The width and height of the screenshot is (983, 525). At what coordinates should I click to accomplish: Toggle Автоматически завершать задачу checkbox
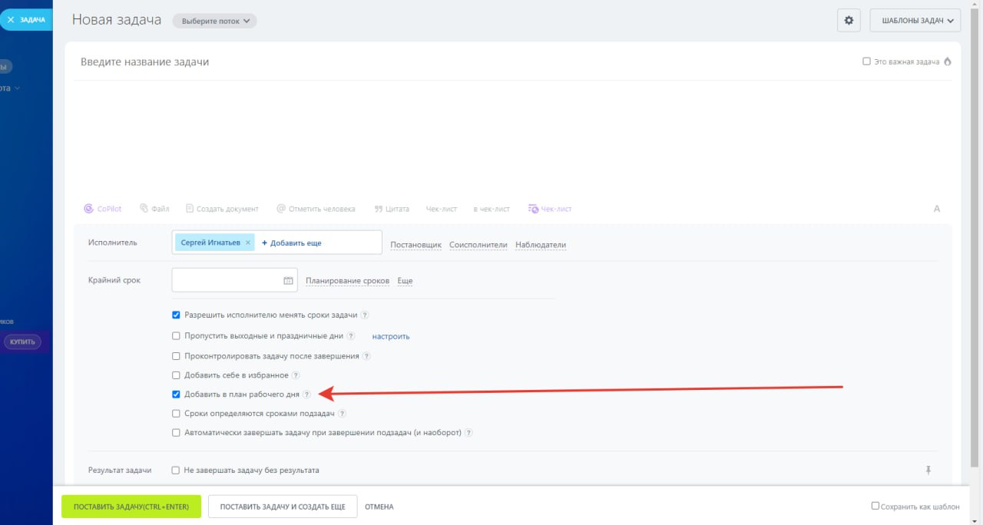[x=176, y=432]
